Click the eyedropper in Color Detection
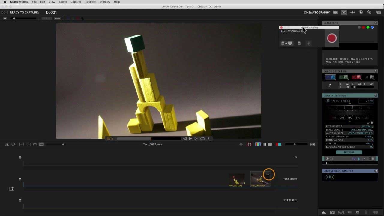384x216 pixels. pyautogui.click(x=330, y=85)
